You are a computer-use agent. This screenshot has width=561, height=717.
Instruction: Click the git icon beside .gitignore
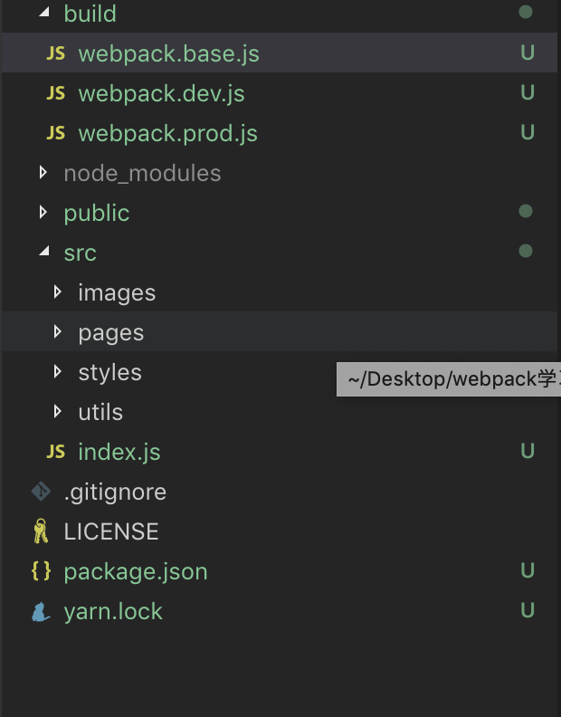coord(42,492)
